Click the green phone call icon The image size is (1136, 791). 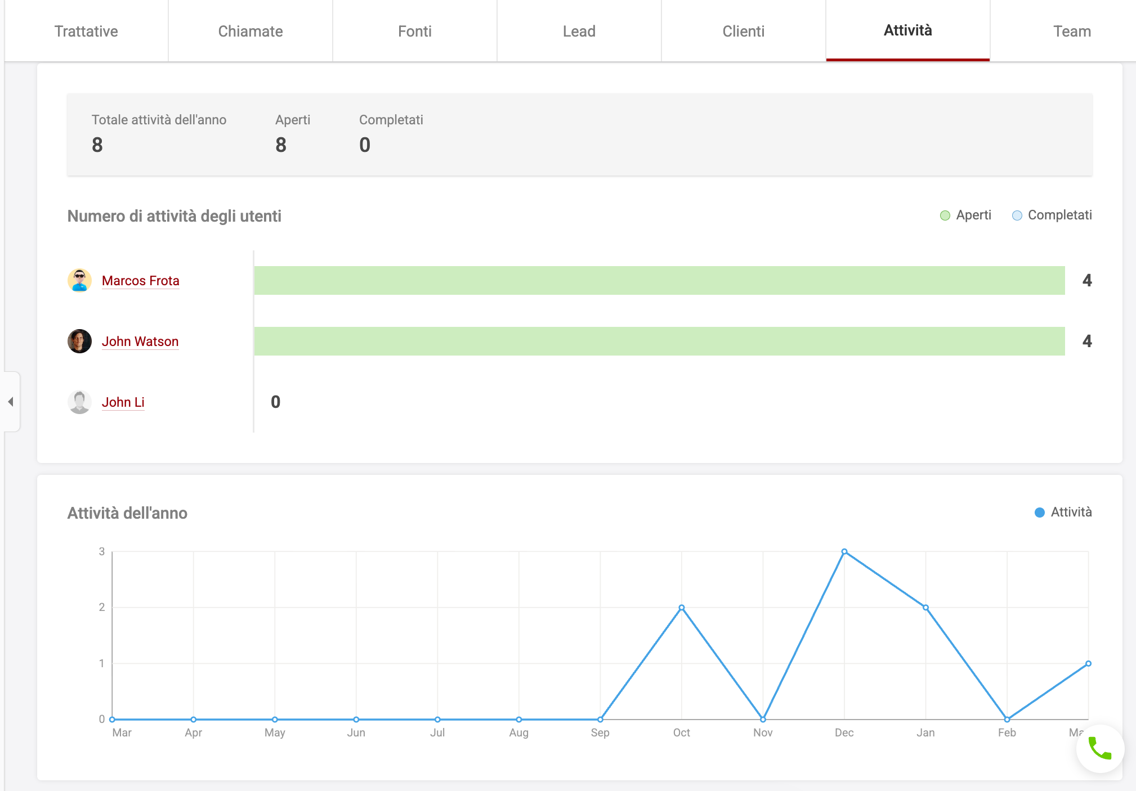coord(1099,749)
